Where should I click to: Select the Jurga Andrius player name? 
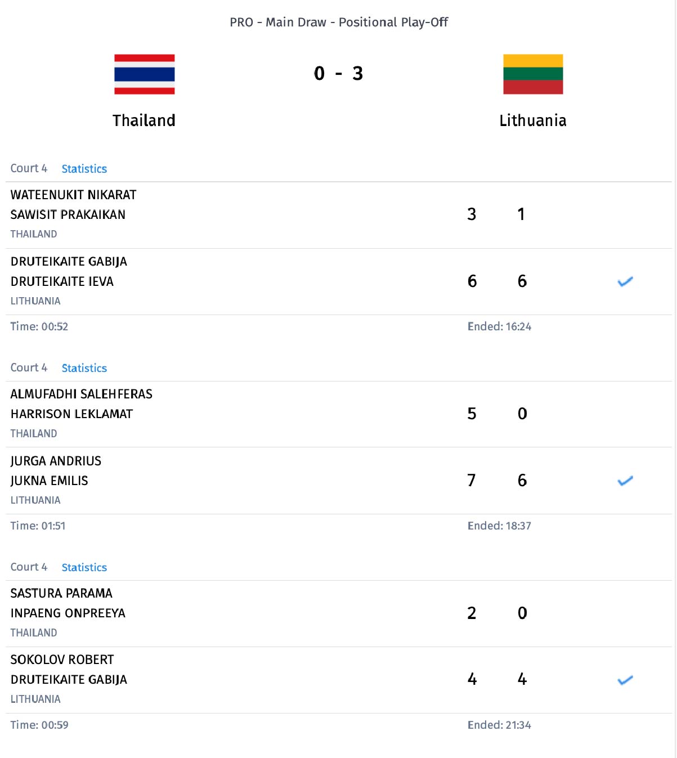[x=56, y=461]
